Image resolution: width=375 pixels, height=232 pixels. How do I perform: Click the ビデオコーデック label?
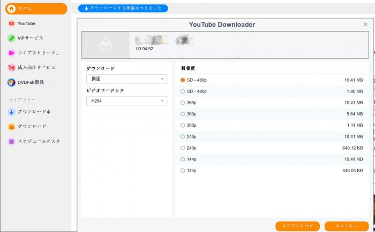[105, 90]
